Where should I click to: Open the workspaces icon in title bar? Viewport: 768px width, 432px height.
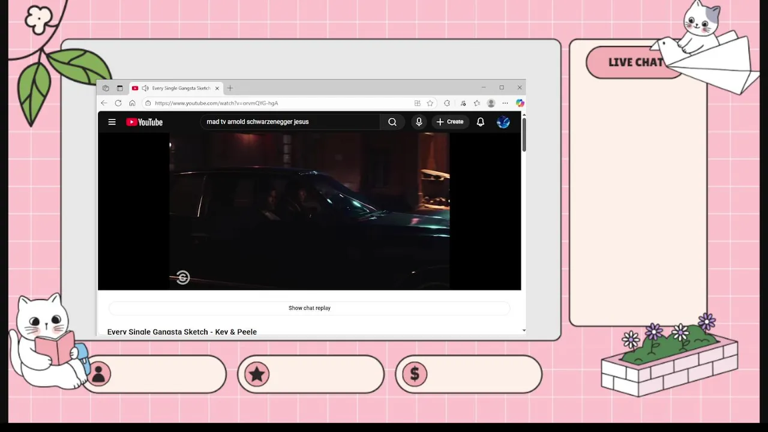click(106, 88)
